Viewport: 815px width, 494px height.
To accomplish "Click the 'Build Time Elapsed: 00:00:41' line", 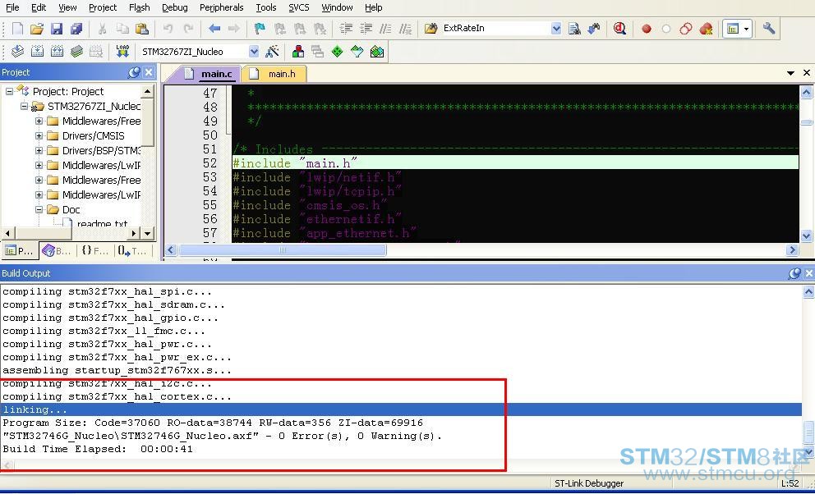I will tap(98, 449).
